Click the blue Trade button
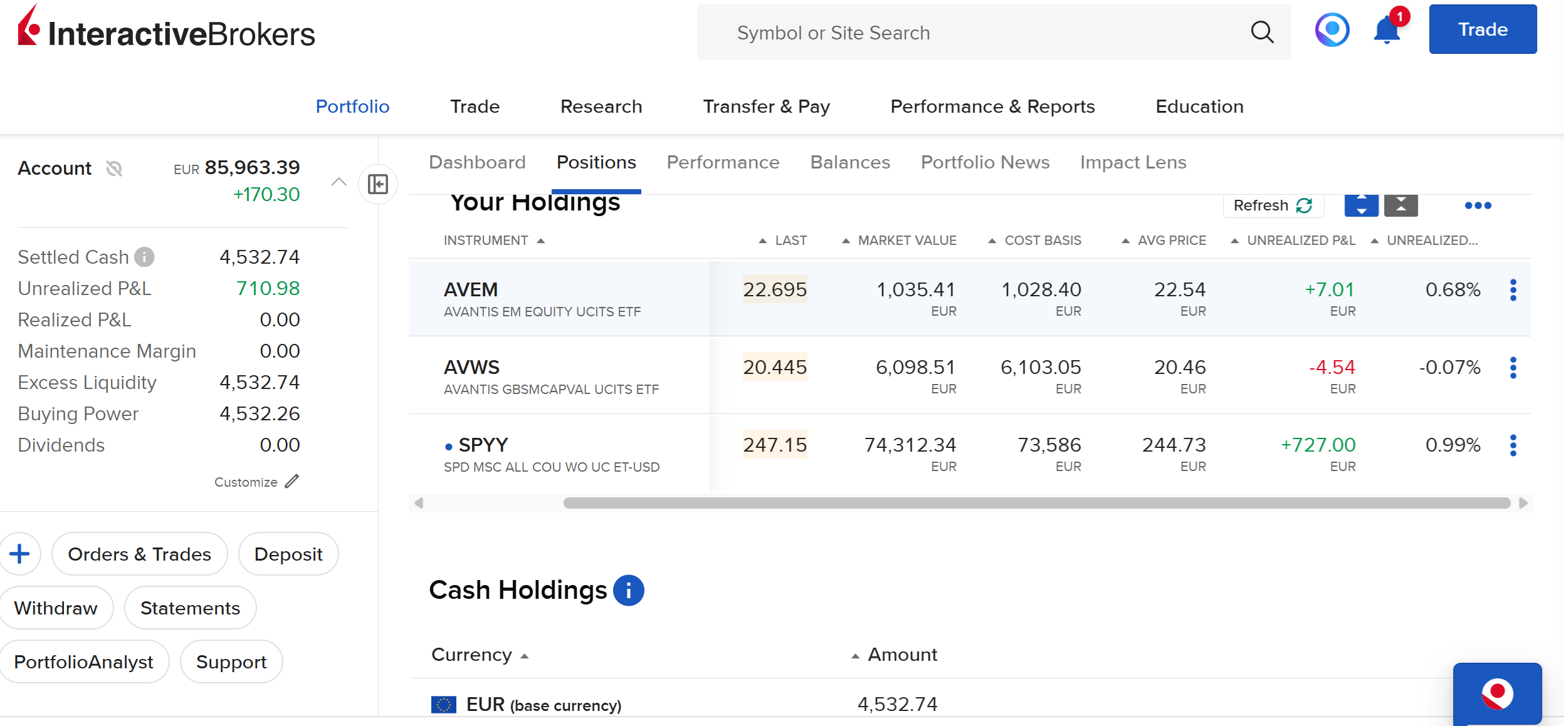The height and width of the screenshot is (726, 1564). point(1483,29)
